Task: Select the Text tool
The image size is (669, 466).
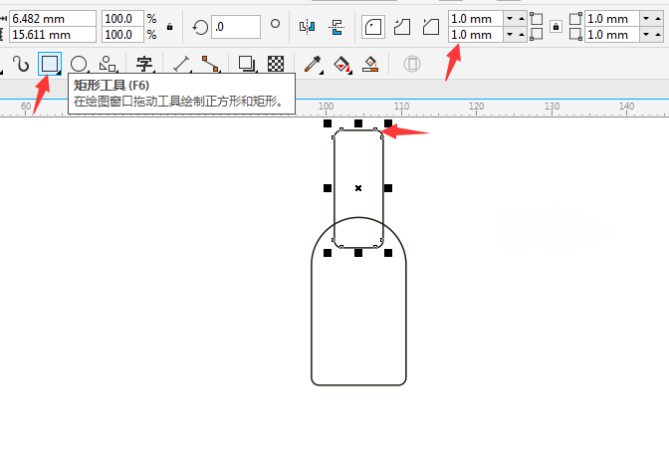Action: [x=144, y=64]
